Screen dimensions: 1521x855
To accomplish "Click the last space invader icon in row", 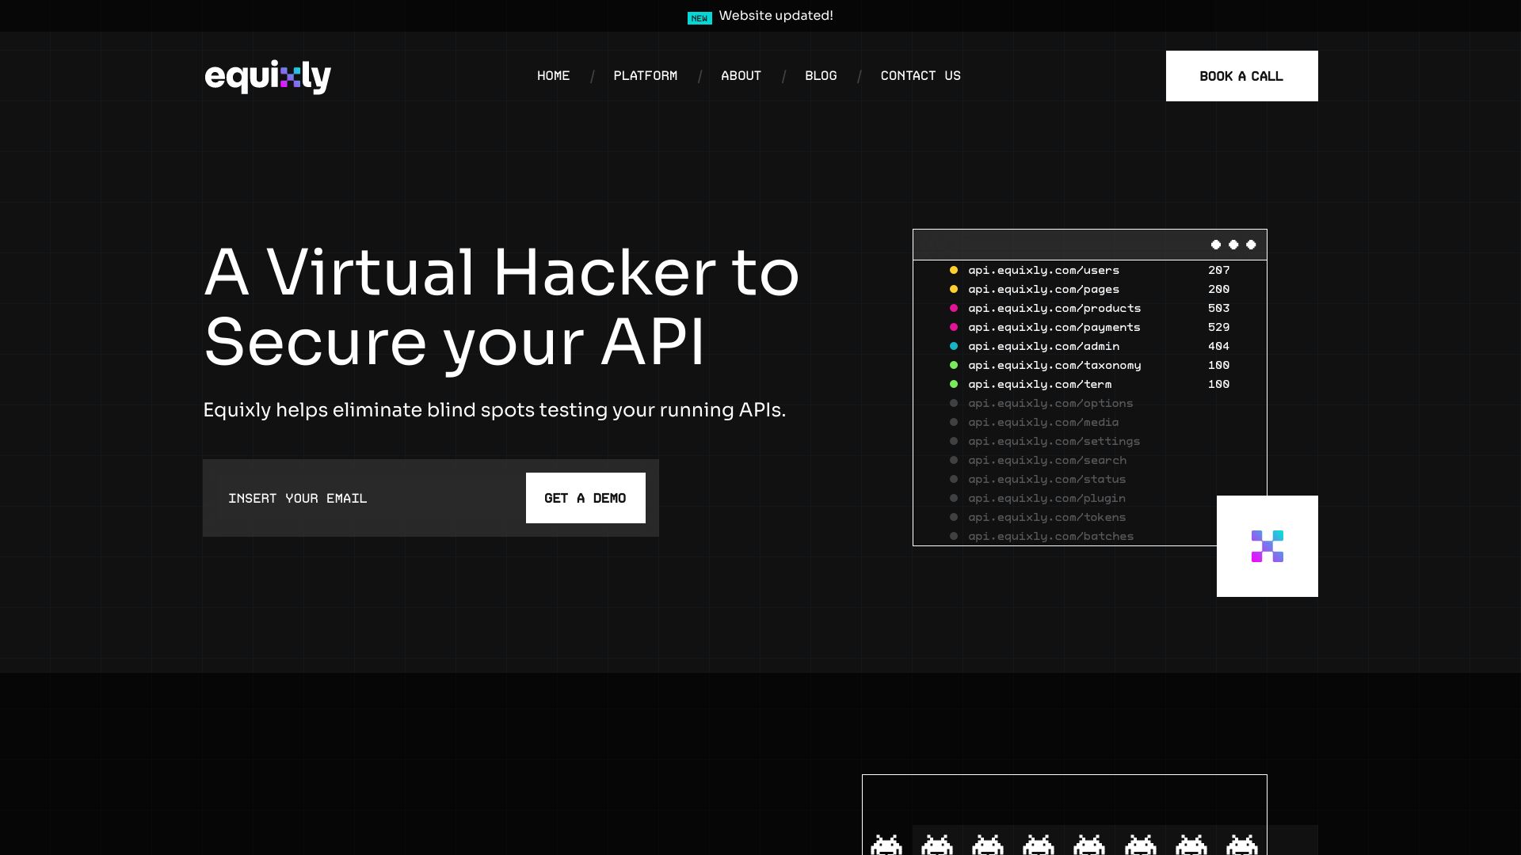I will tap(1241, 845).
